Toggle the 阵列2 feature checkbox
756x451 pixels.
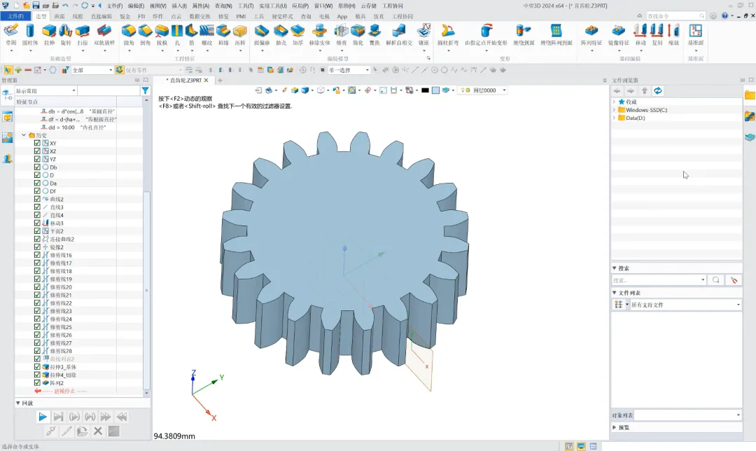38,383
